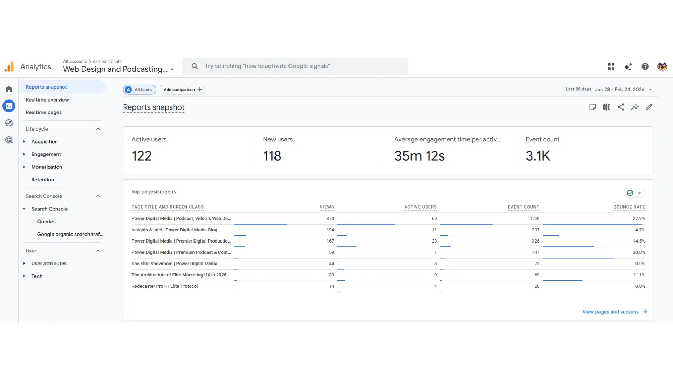Open the Queries report under Search Console
Screen dimensions: 673x378
46,221
